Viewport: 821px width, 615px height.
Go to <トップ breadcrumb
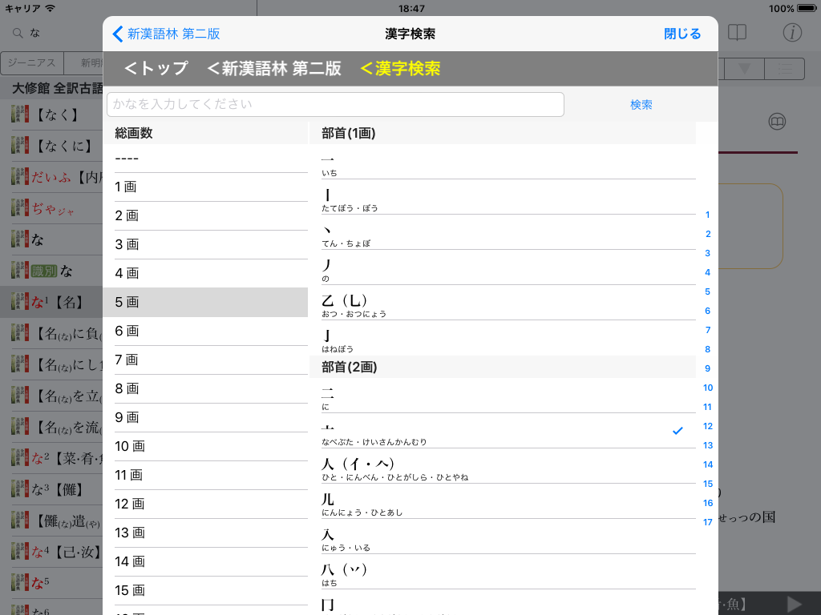click(x=156, y=69)
